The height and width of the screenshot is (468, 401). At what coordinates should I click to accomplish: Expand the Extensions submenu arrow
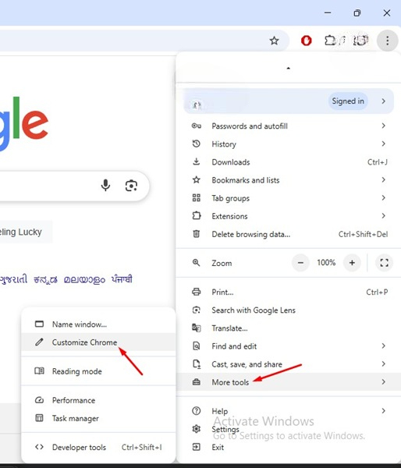tap(383, 215)
